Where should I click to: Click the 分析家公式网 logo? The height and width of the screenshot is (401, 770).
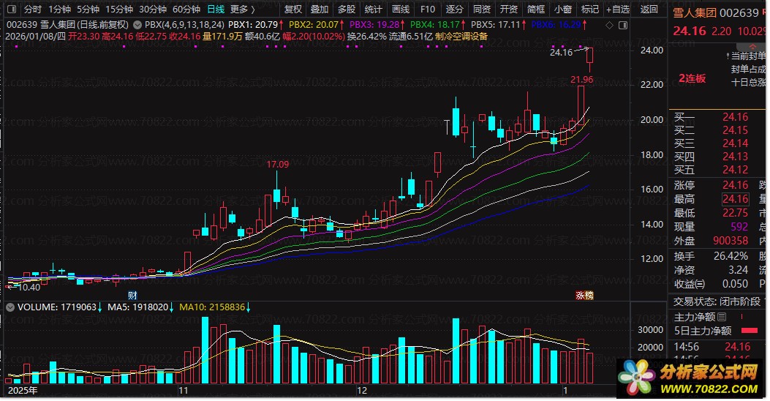[x=689, y=379]
